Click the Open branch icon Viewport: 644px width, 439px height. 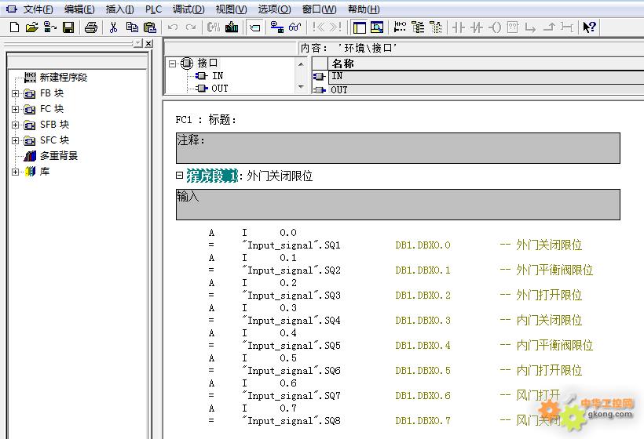tap(531, 27)
